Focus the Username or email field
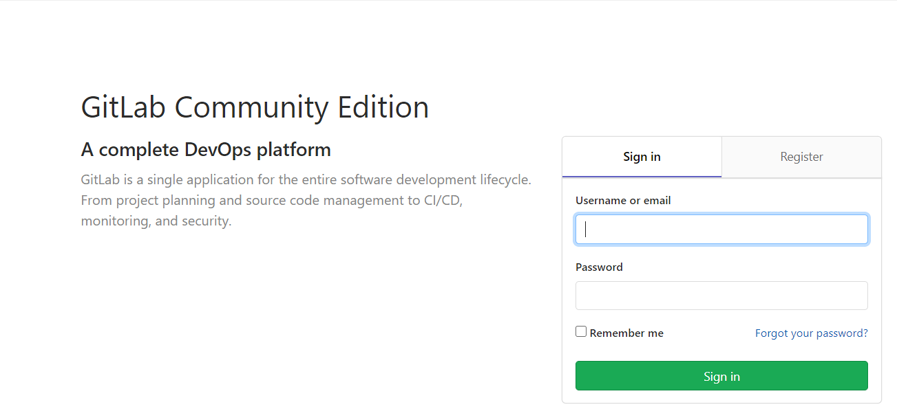This screenshot has width=897, height=409. [721, 230]
